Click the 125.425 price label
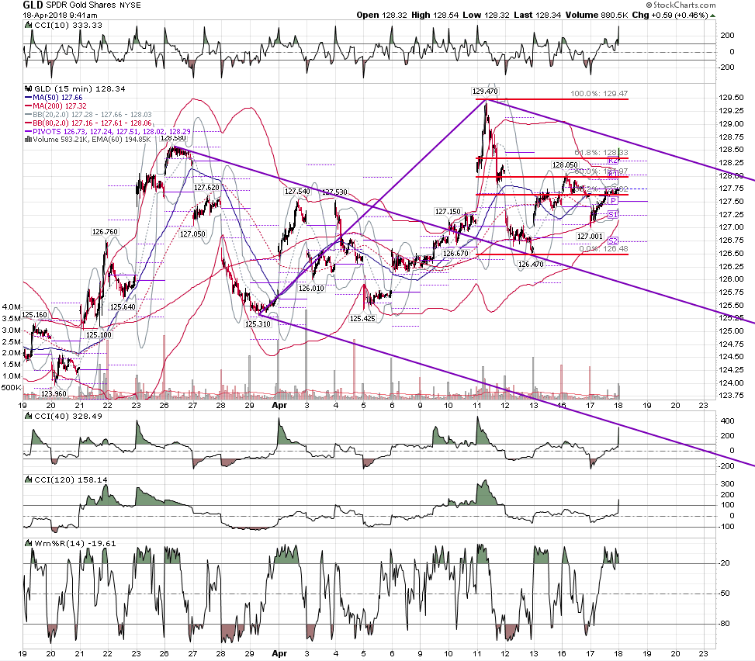 362,318
